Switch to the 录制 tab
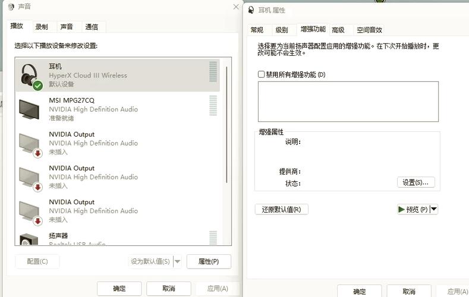 click(x=42, y=27)
